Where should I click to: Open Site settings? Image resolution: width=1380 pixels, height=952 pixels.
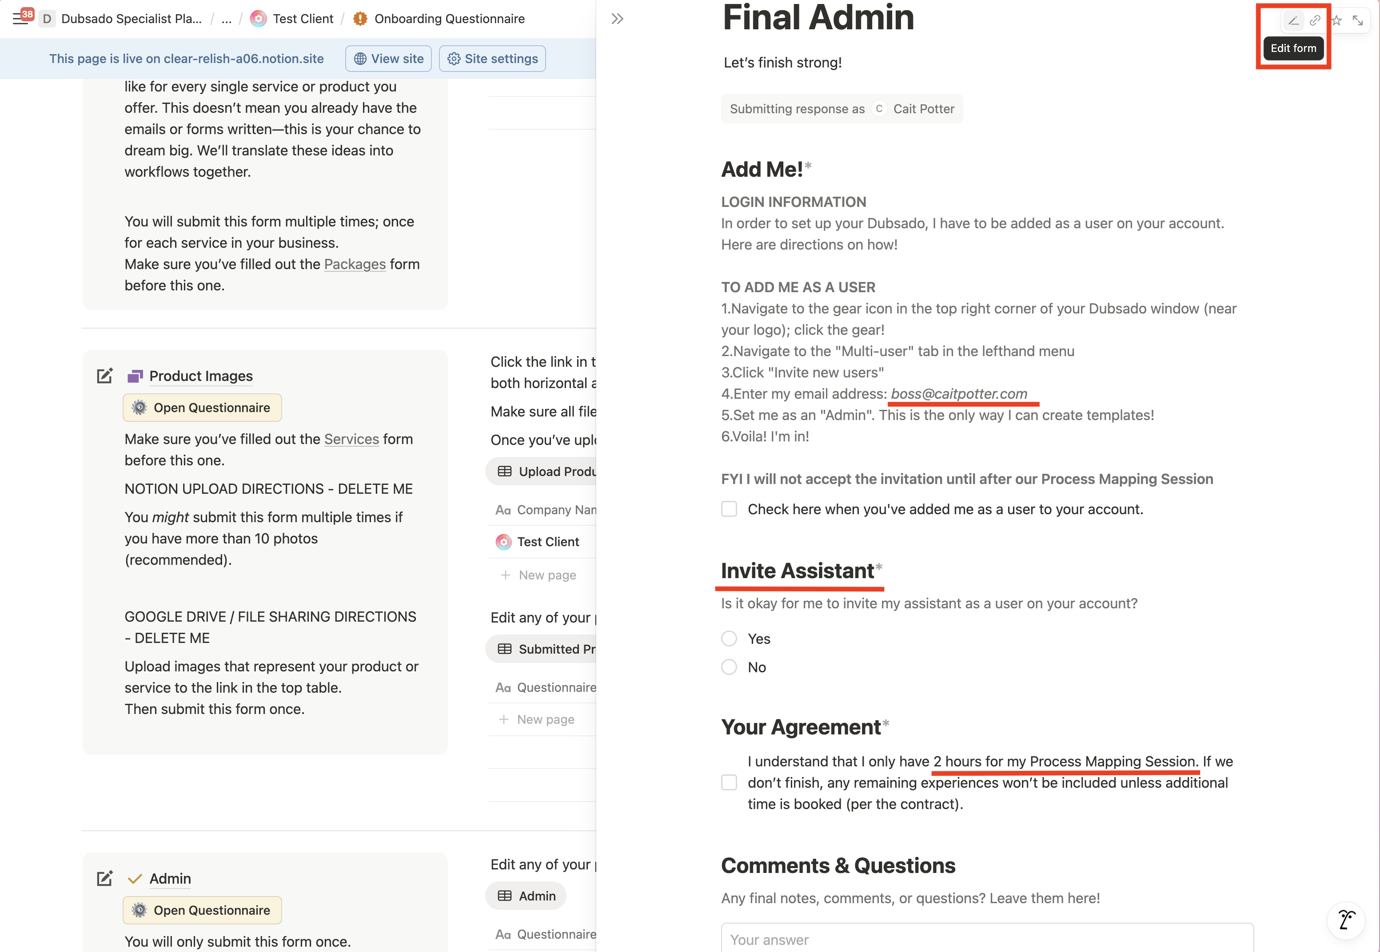[492, 59]
